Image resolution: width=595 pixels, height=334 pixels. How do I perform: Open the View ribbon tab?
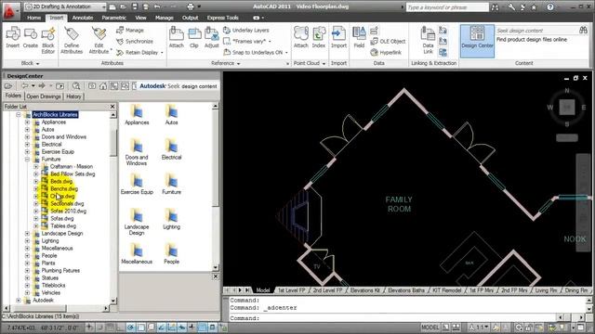[x=140, y=18]
